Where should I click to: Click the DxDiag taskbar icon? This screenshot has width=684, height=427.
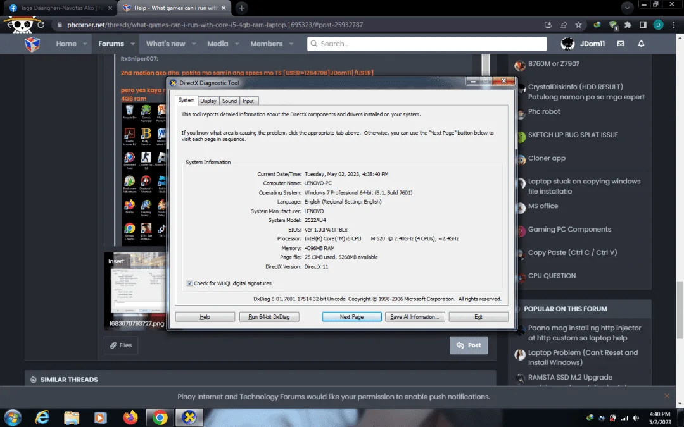pos(189,418)
